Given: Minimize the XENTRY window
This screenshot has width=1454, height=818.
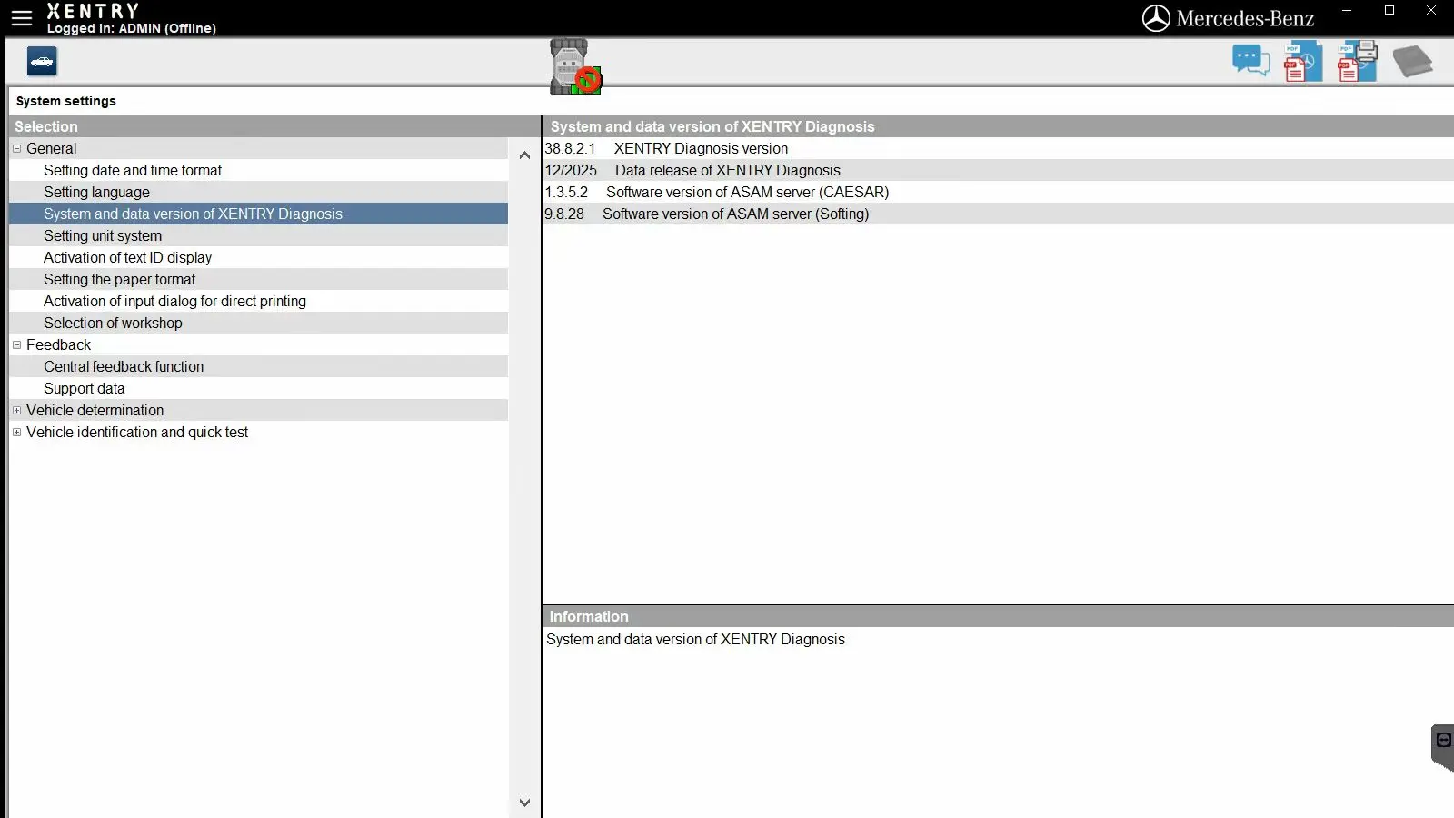Looking at the screenshot, I should (x=1347, y=11).
